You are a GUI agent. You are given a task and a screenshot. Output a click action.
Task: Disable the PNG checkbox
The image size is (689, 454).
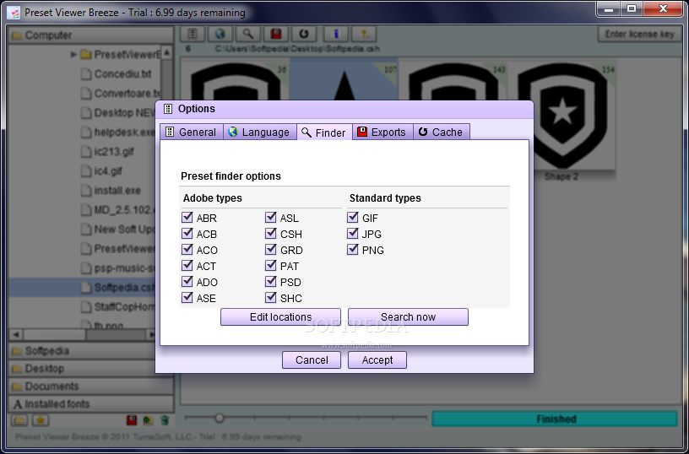tap(352, 250)
